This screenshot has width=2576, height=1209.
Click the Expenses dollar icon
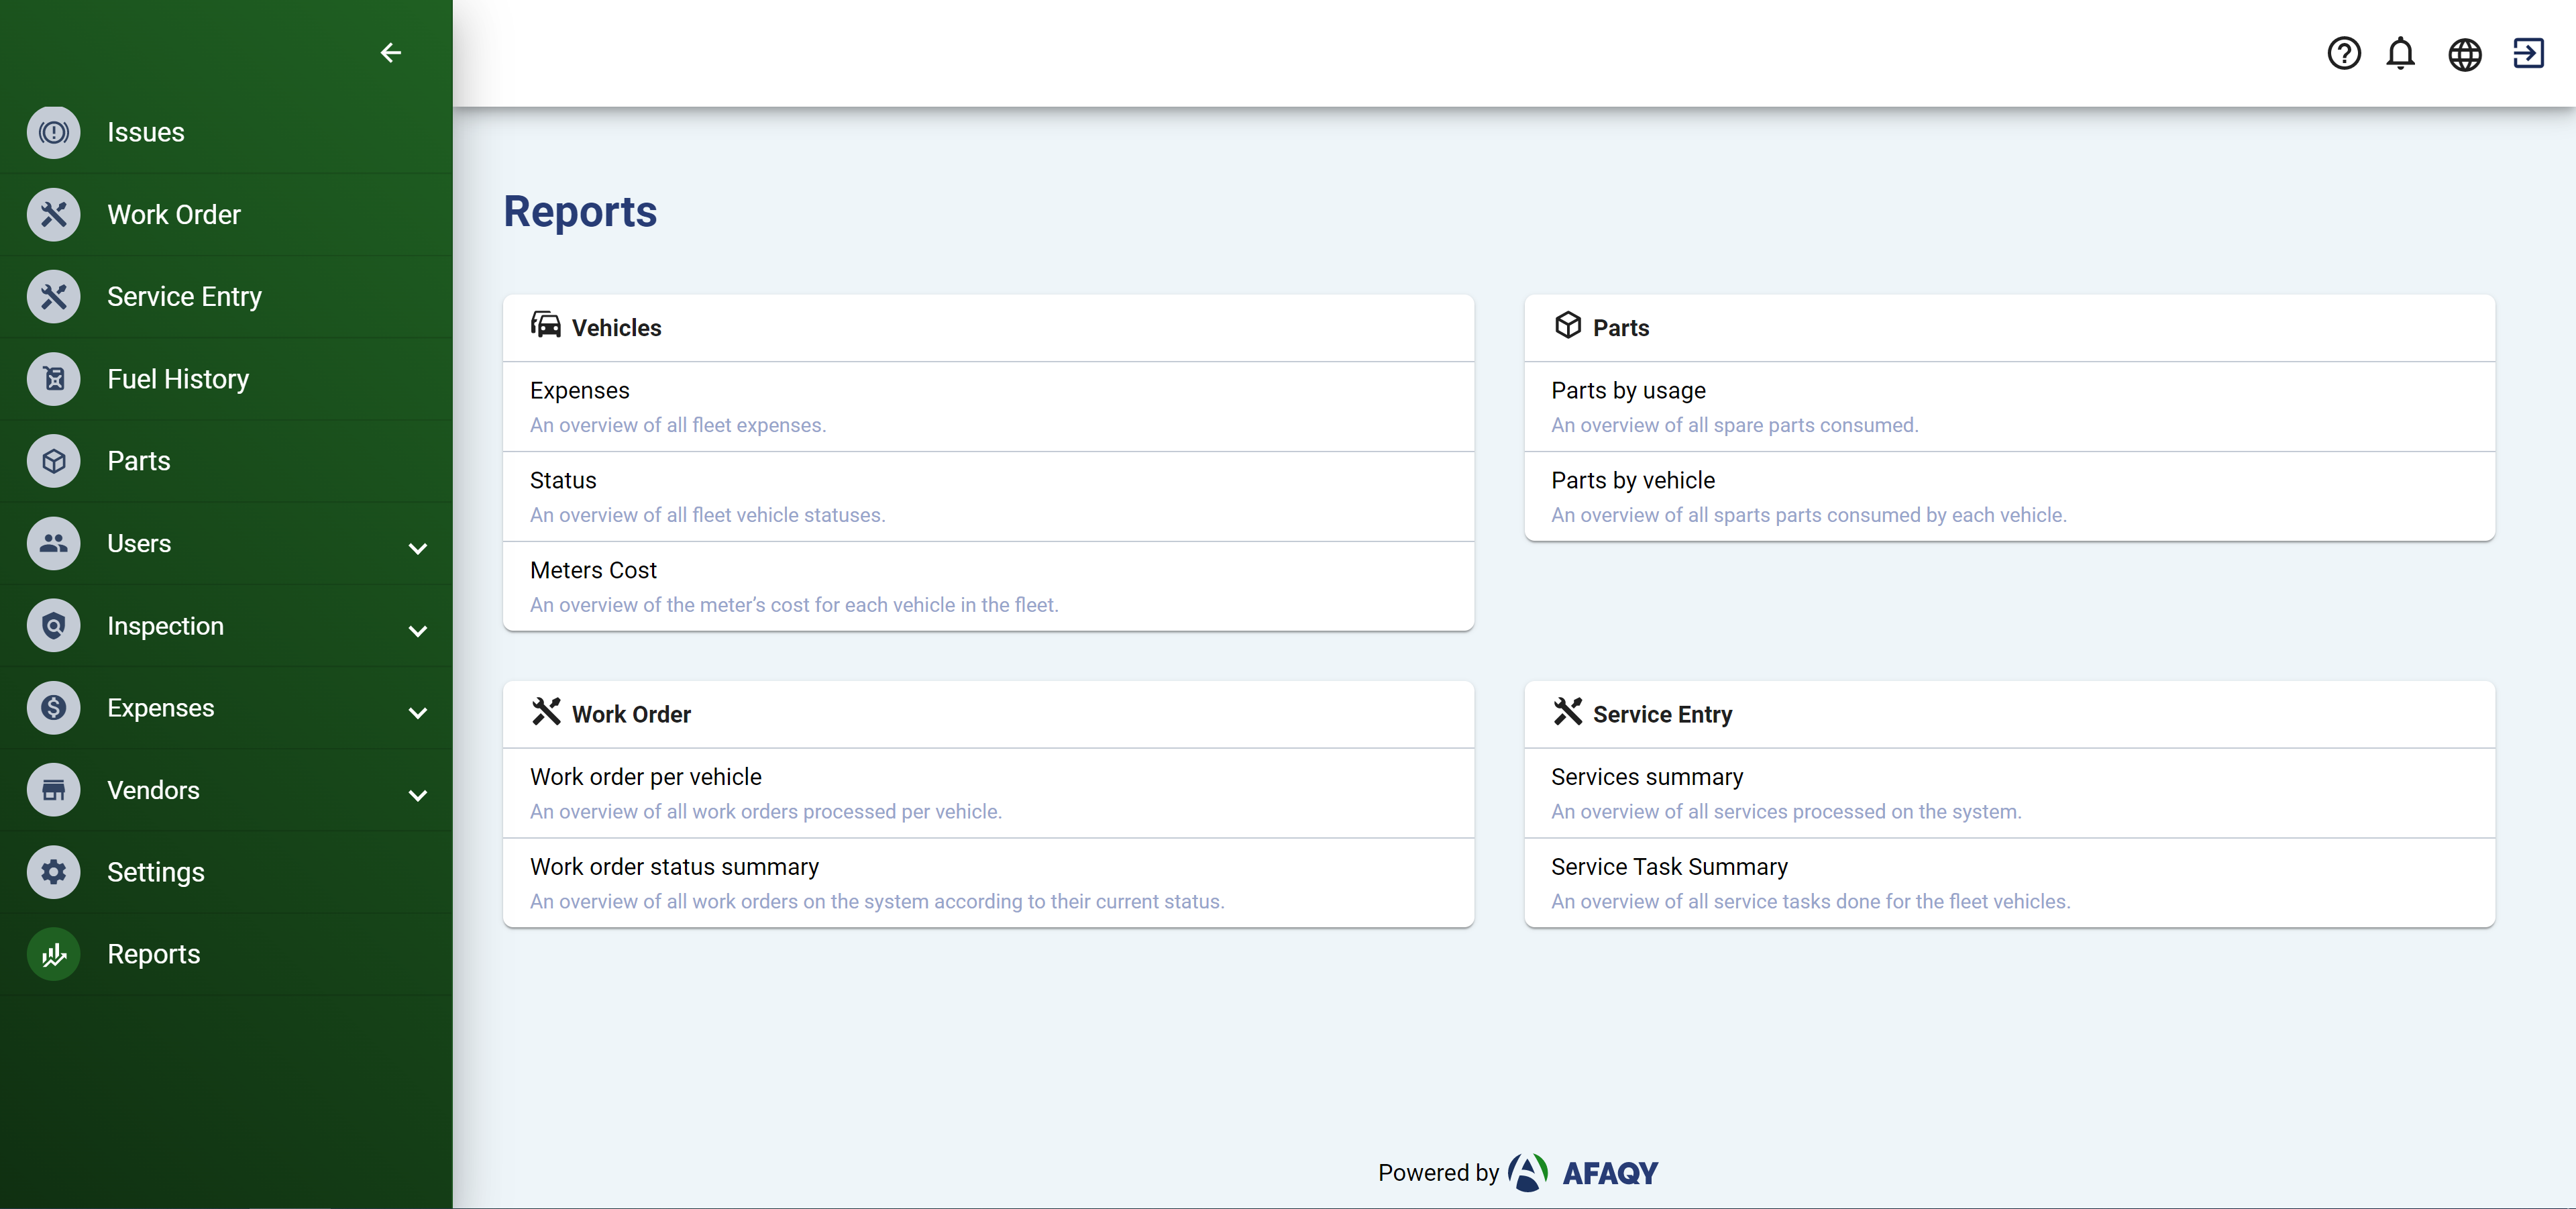pos(54,708)
